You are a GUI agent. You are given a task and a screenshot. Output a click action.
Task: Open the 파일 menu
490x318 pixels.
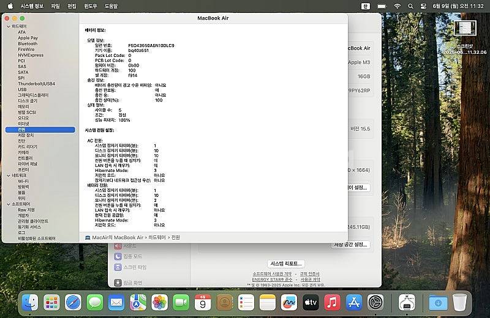(55, 6)
